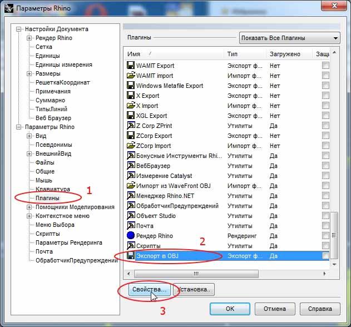This screenshot has height=327, width=351.
Task: Click the horizontal scrollbar thumb of plugin list
Action: point(196,274)
